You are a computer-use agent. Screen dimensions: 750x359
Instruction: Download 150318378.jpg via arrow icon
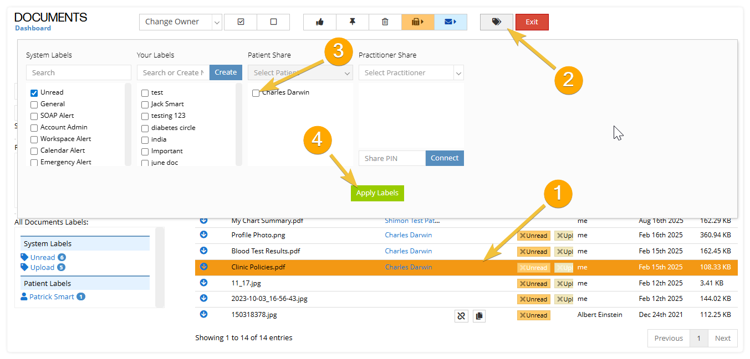tap(203, 314)
